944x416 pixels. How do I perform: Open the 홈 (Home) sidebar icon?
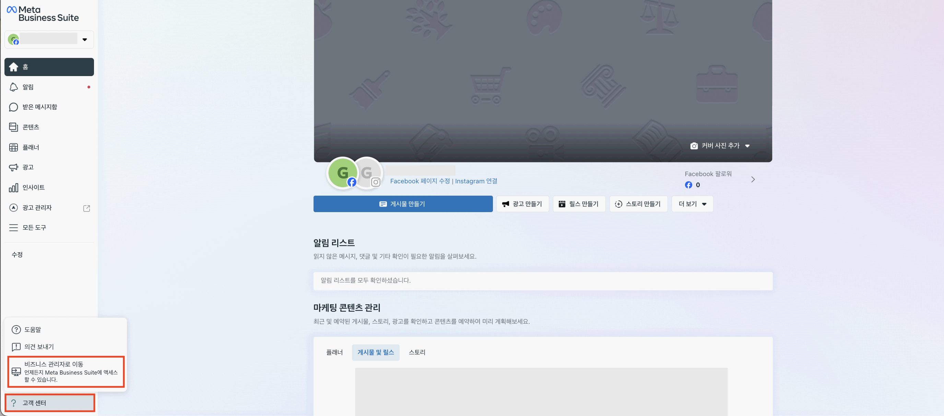point(14,66)
